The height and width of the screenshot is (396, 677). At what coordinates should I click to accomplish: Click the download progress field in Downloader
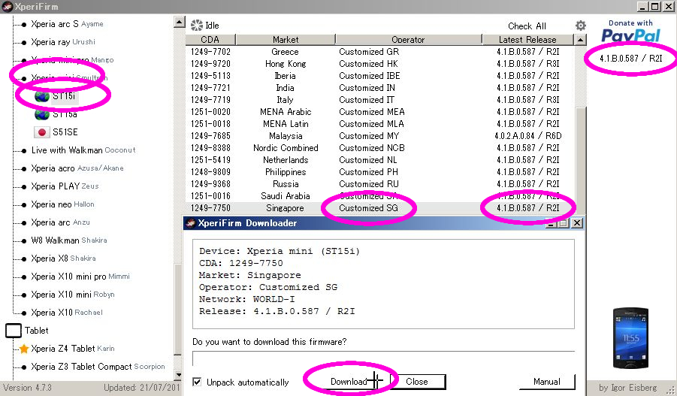(x=383, y=359)
